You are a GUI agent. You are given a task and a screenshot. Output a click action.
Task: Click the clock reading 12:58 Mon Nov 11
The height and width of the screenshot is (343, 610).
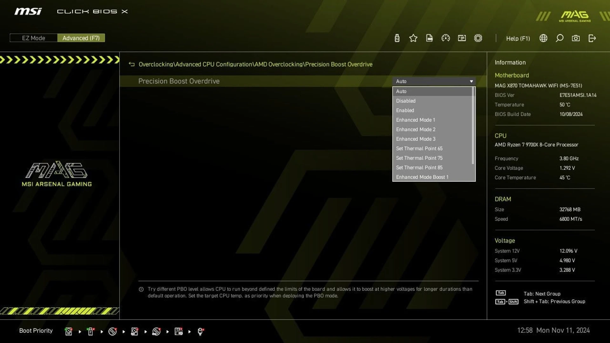(x=553, y=330)
